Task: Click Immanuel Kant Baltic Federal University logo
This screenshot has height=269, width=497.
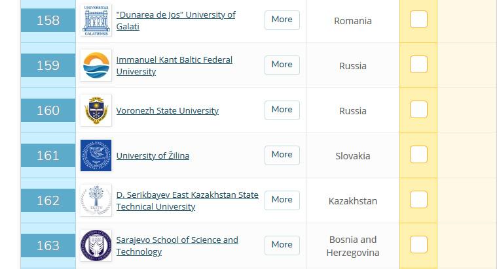Action: pos(96,65)
